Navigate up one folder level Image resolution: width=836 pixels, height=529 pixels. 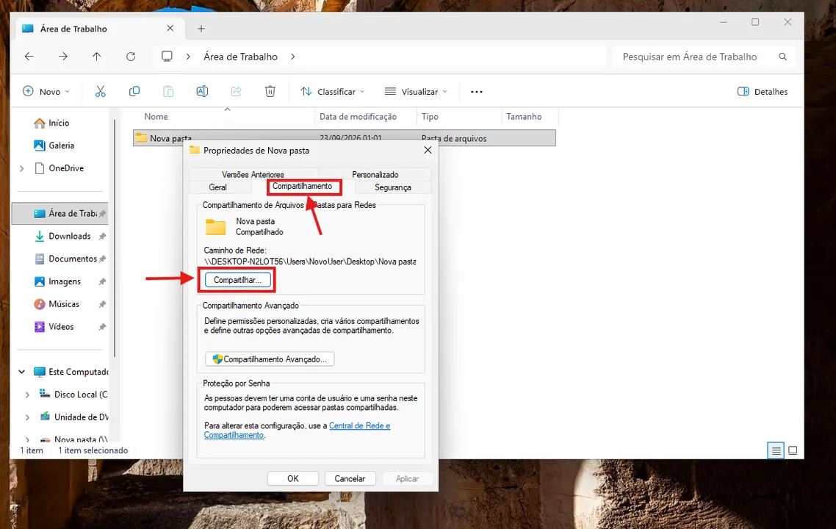point(96,57)
